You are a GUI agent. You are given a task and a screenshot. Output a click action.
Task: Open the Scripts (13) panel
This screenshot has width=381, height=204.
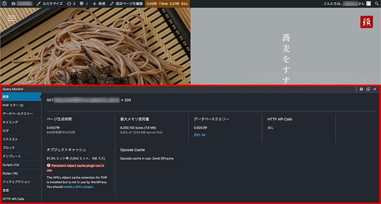[x=21, y=165]
